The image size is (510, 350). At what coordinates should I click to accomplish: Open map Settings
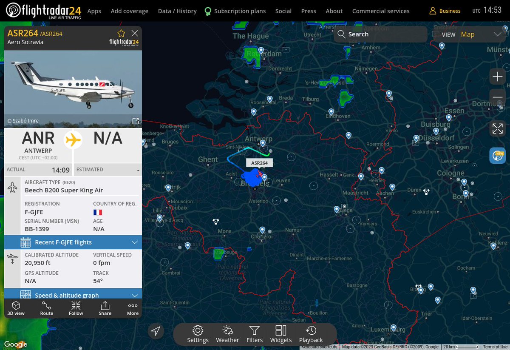point(198,334)
